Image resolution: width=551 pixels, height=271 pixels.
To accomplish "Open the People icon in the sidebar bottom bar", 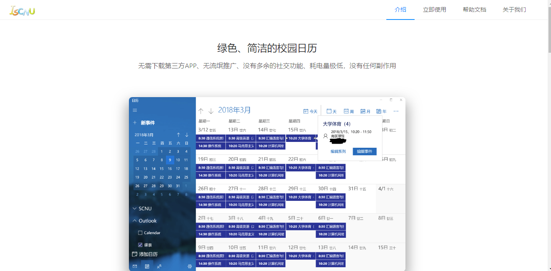I will tap(159, 266).
